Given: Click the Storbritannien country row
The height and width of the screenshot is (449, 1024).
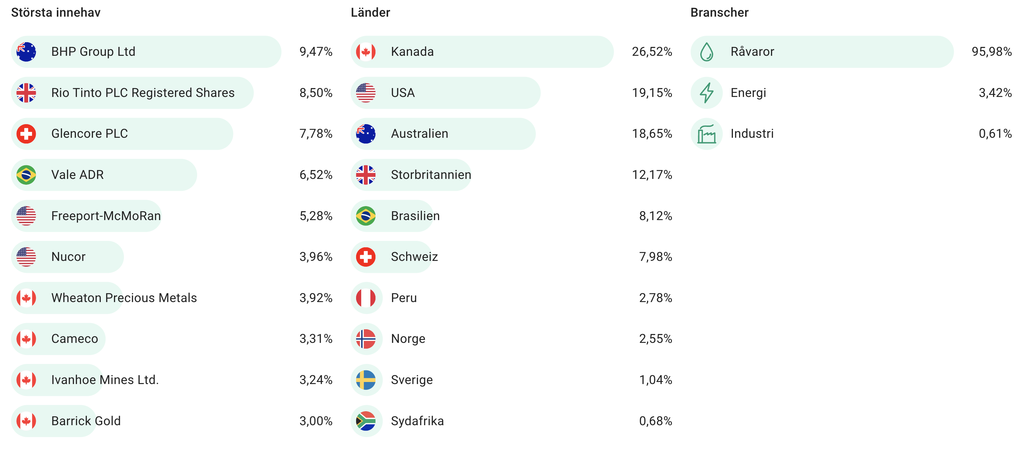Looking at the screenshot, I should [431, 175].
